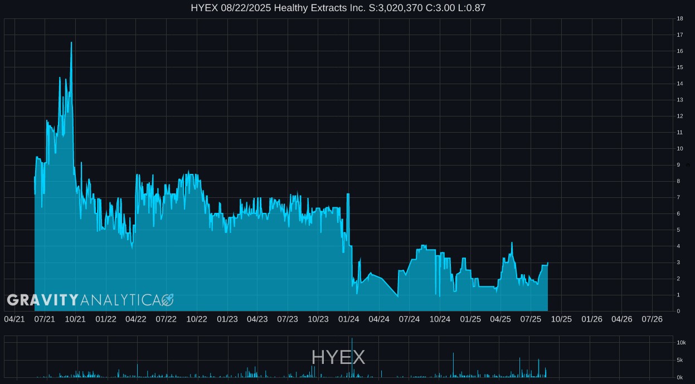Image resolution: width=695 pixels, height=384 pixels.
Task: Click the highest price peak near 16.5
Action: 71,43
